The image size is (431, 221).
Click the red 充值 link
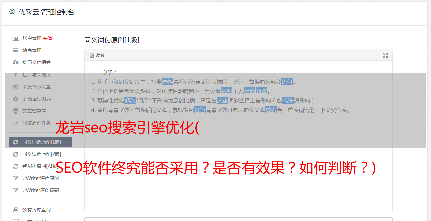click(x=47, y=38)
